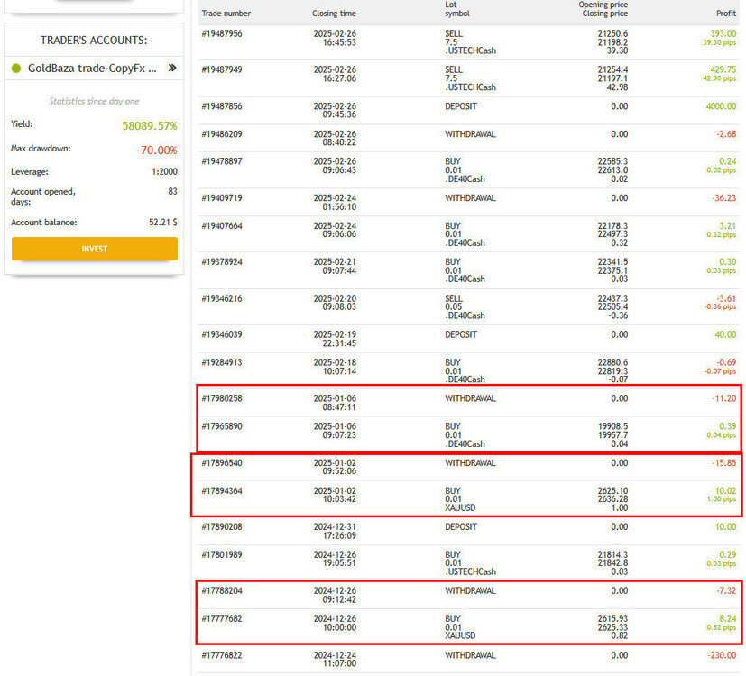Select trade number #19409719

pos(222,197)
